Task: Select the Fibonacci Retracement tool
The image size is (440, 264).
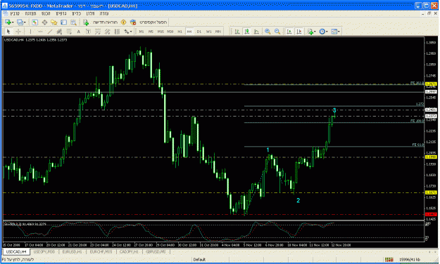Action: 69,32
